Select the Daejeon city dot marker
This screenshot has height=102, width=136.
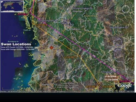point(69,28)
